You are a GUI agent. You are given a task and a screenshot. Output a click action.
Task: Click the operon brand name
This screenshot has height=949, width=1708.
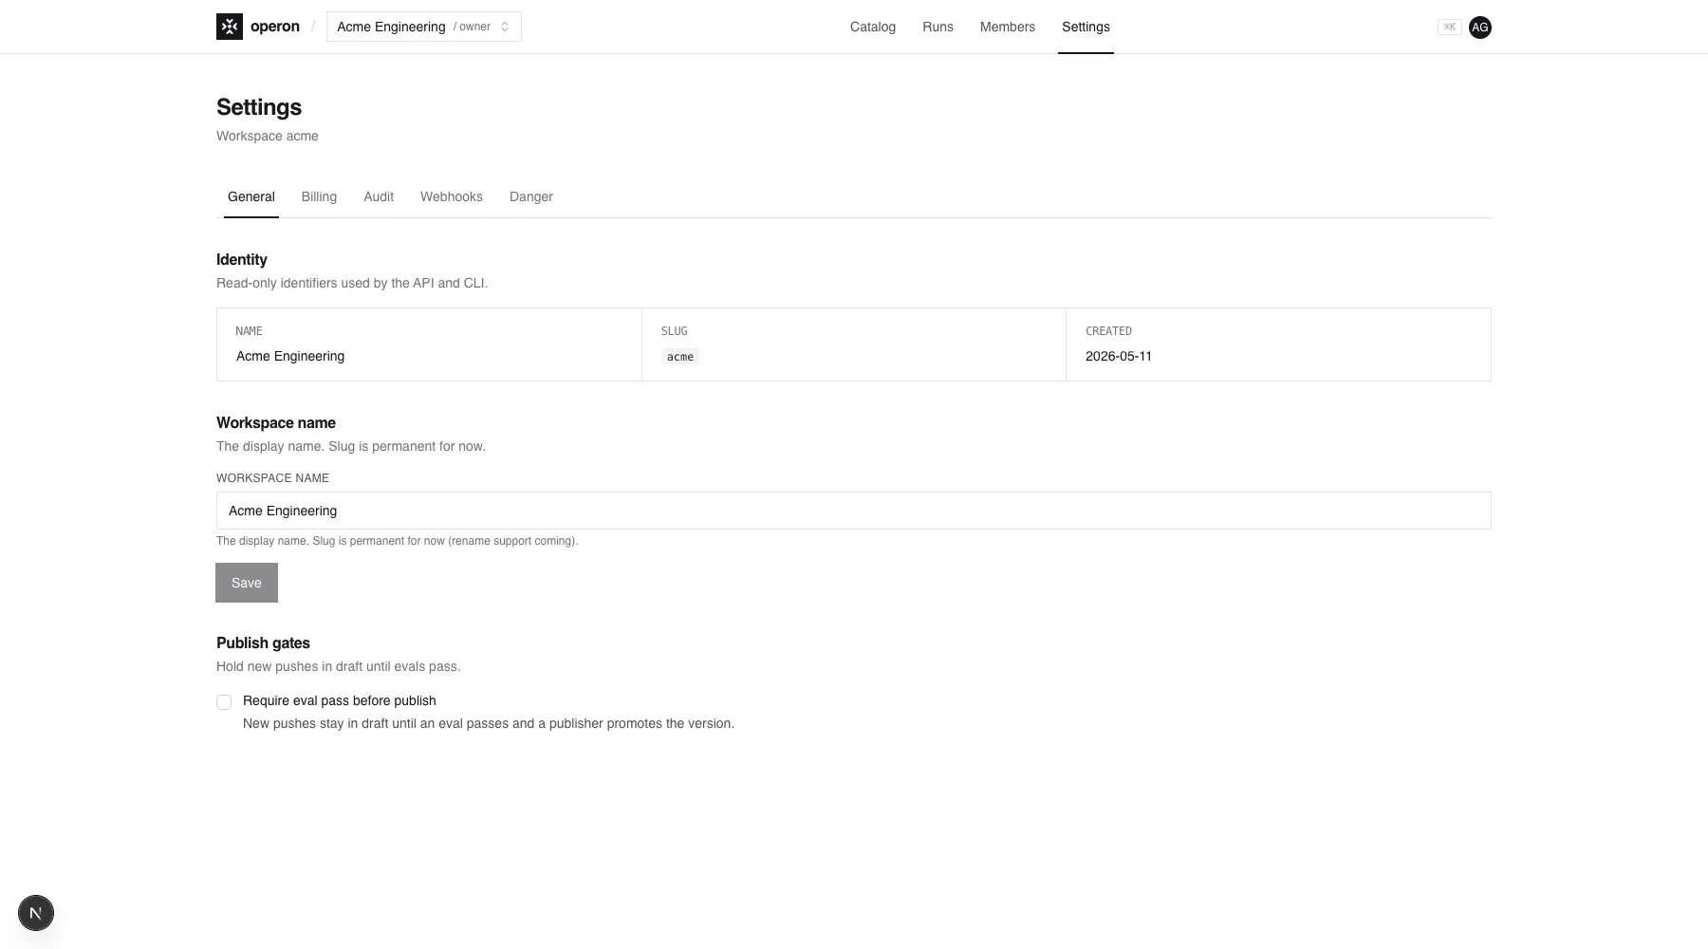point(275,27)
